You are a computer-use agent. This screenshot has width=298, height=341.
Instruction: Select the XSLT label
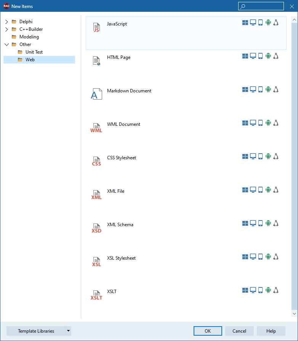(x=112, y=292)
